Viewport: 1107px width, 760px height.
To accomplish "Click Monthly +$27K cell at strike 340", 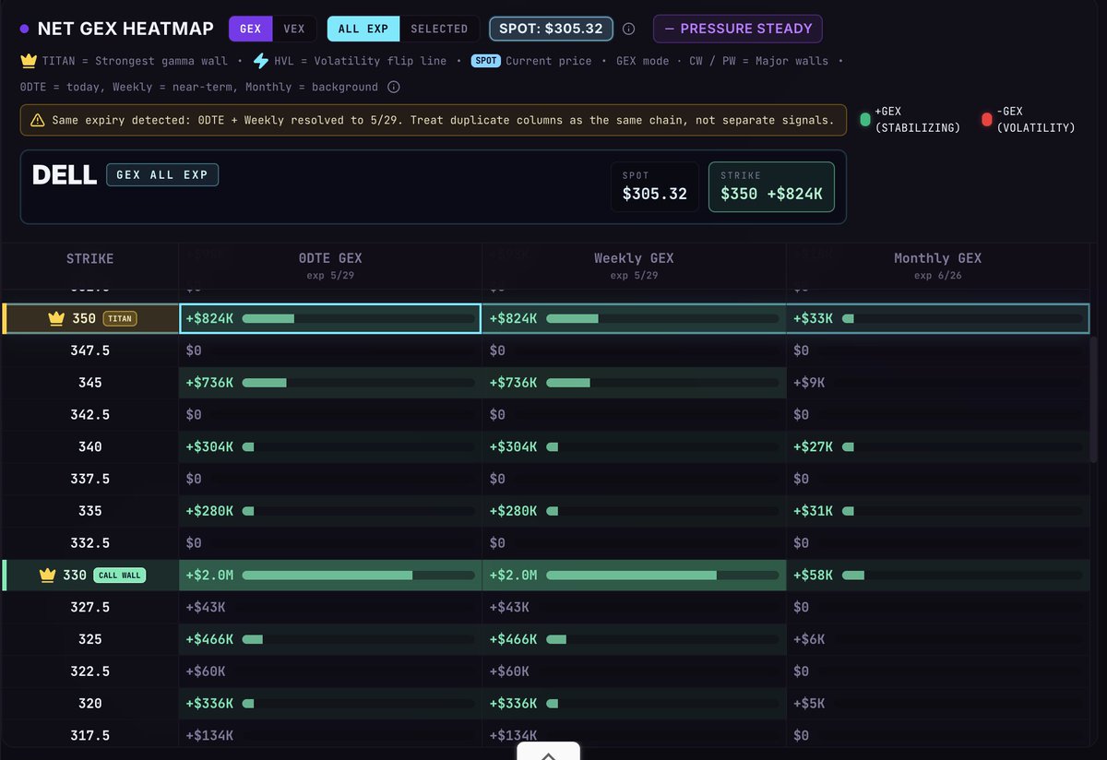I will (x=938, y=446).
